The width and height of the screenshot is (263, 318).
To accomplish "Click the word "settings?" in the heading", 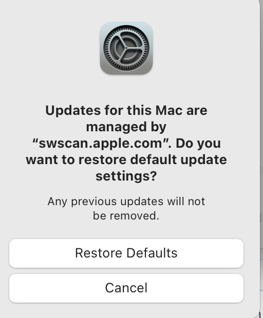I will (x=126, y=176).
